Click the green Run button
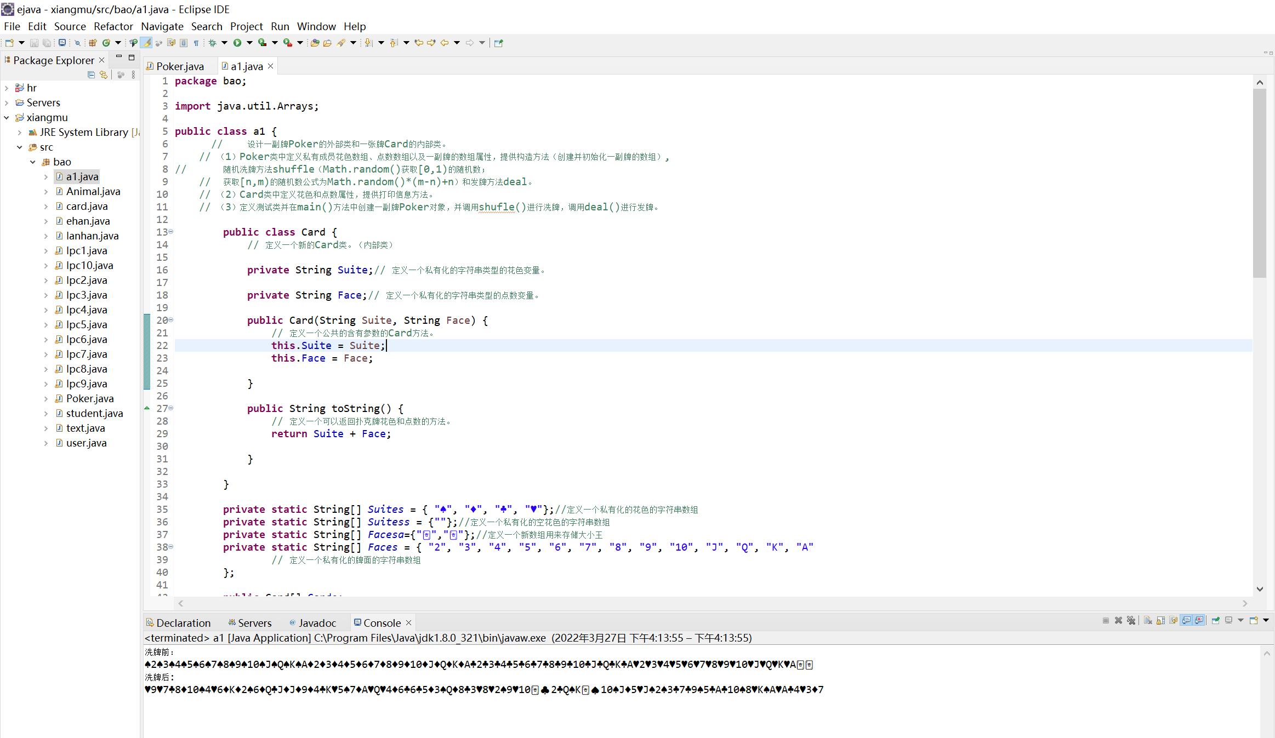Image resolution: width=1275 pixels, height=738 pixels. tap(237, 43)
